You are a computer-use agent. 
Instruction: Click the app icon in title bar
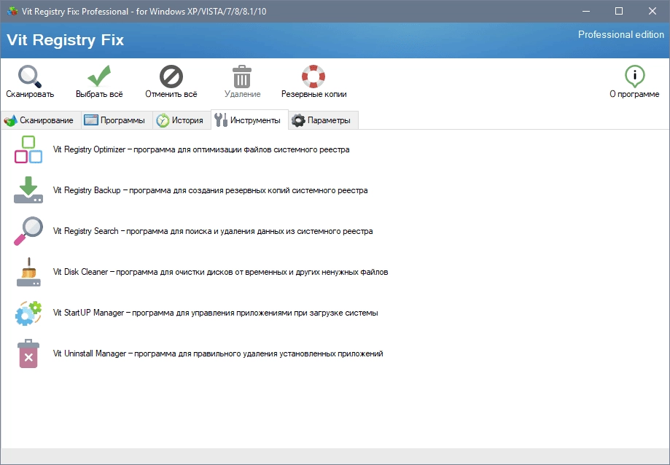pos(12,11)
